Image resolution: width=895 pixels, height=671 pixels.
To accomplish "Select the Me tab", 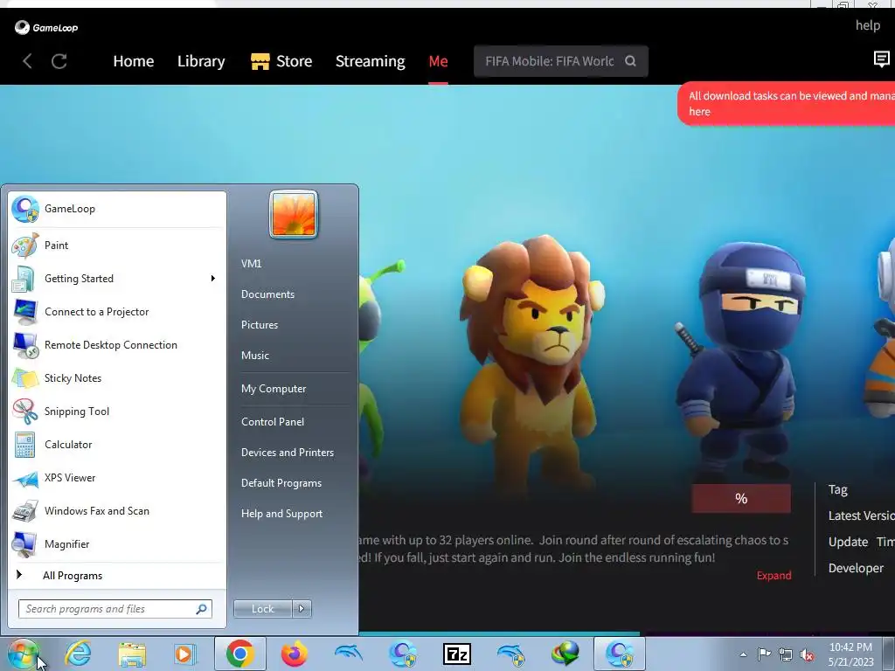I will [x=439, y=61].
